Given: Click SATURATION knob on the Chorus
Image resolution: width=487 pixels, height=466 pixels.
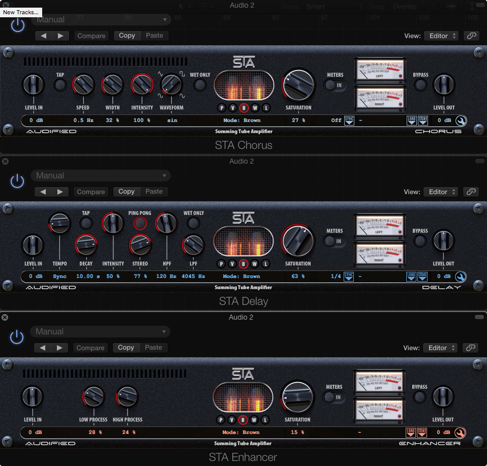Looking at the screenshot, I should (x=298, y=85).
